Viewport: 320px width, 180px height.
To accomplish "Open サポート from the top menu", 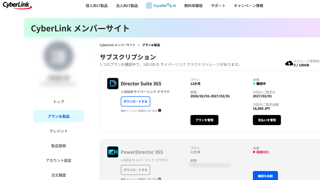I will point(218,5).
